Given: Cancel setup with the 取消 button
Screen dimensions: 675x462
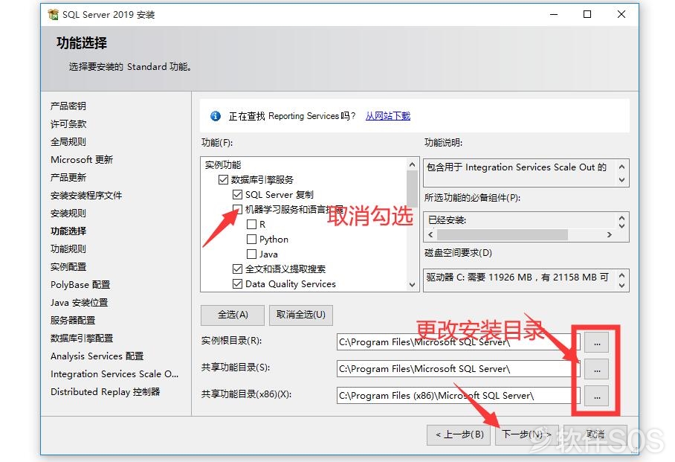Looking at the screenshot, I should 595,434.
